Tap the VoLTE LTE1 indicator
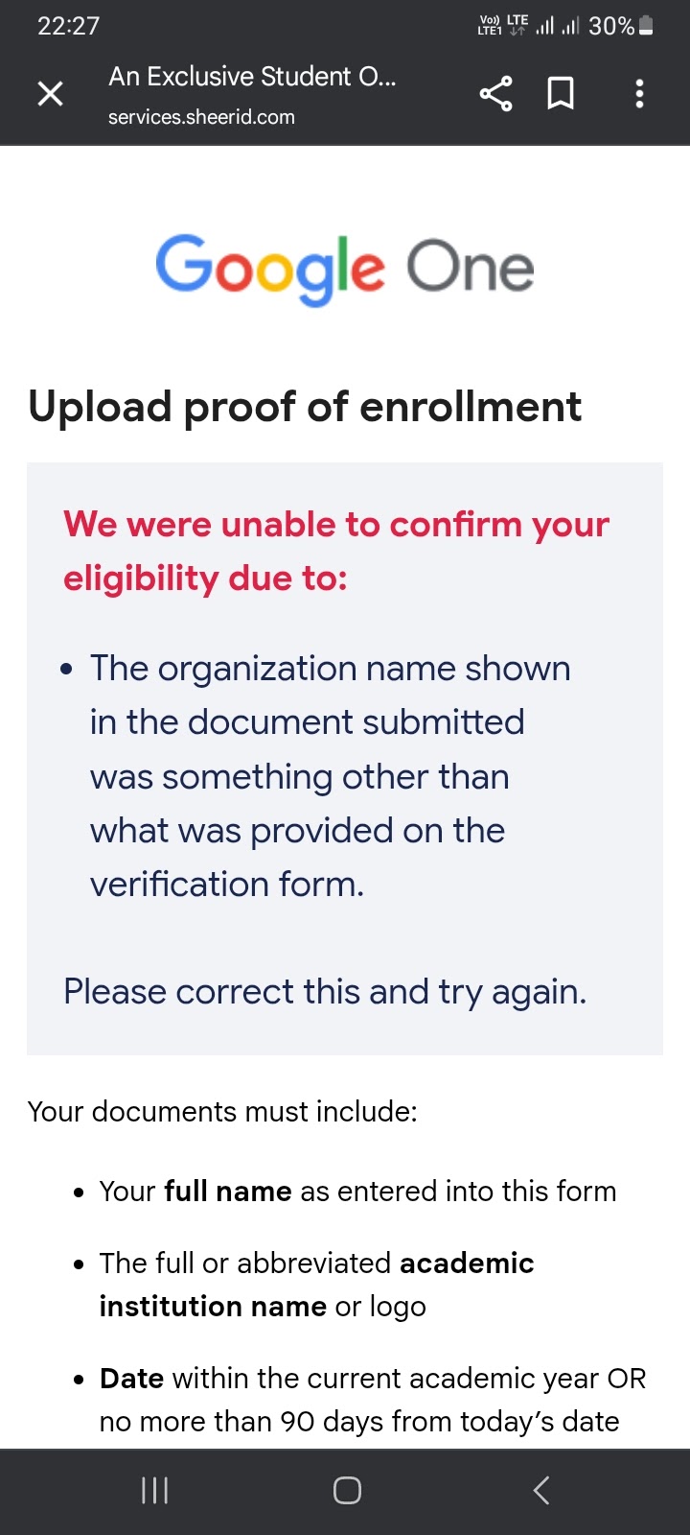Screen dimensions: 690x1535 tap(489, 25)
